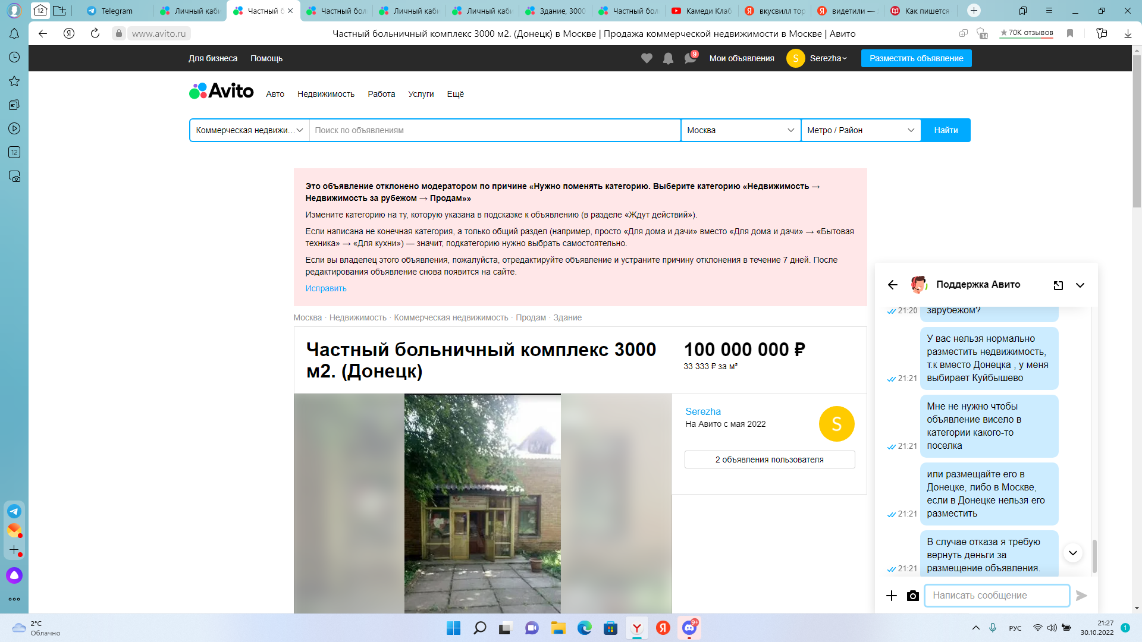Image resolution: width=1142 pixels, height=642 pixels.
Task: Click the Найти search button
Action: pos(946,130)
